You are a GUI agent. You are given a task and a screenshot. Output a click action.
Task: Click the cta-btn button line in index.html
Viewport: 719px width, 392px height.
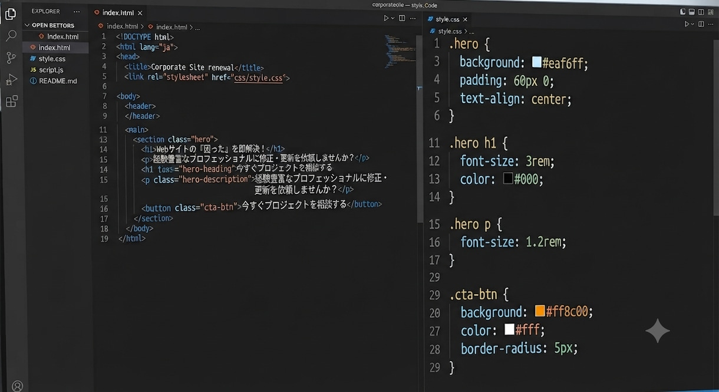(262, 205)
